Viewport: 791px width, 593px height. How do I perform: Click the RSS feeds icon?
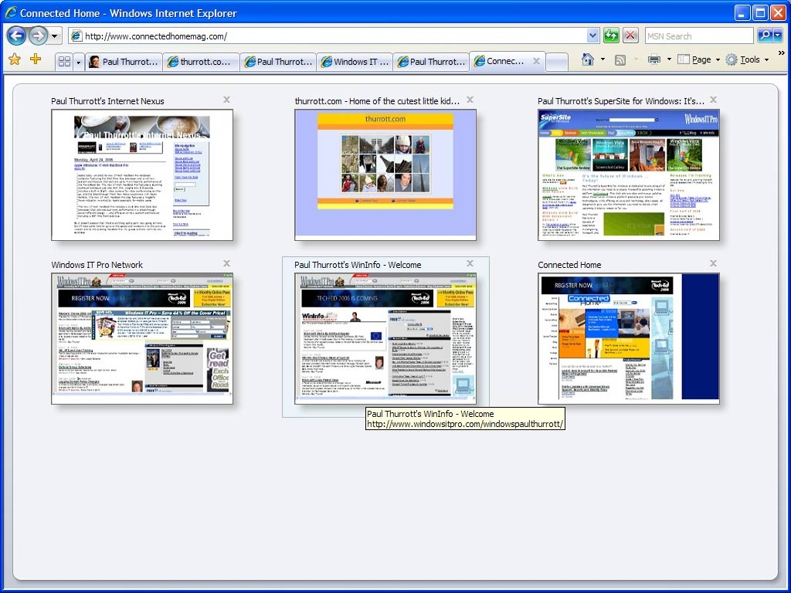(620, 59)
